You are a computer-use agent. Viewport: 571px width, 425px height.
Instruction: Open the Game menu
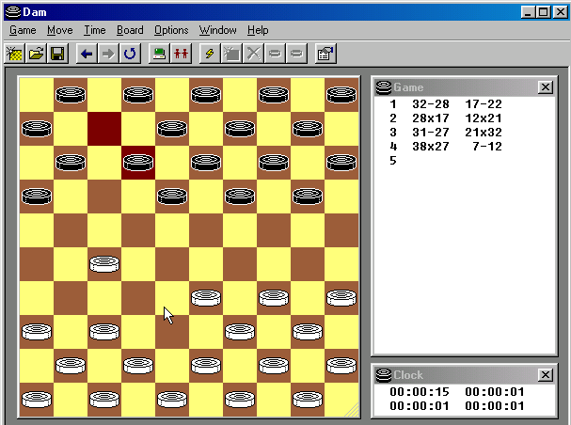(23, 30)
